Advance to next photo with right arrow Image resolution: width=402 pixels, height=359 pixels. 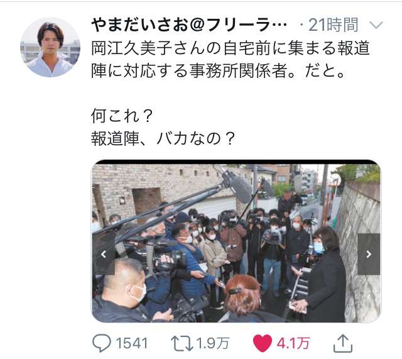point(369,254)
